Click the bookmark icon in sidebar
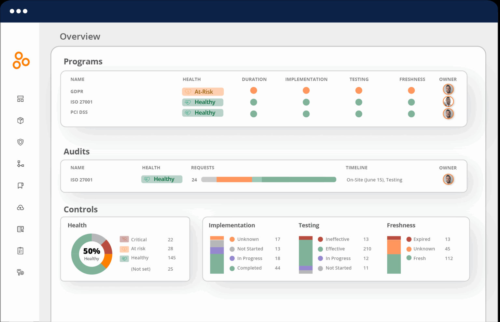The width and height of the screenshot is (500, 322). click(21, 186)
